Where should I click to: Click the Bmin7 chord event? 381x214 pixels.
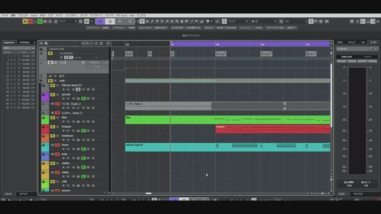pyautogui.click(x=311, y=54)
